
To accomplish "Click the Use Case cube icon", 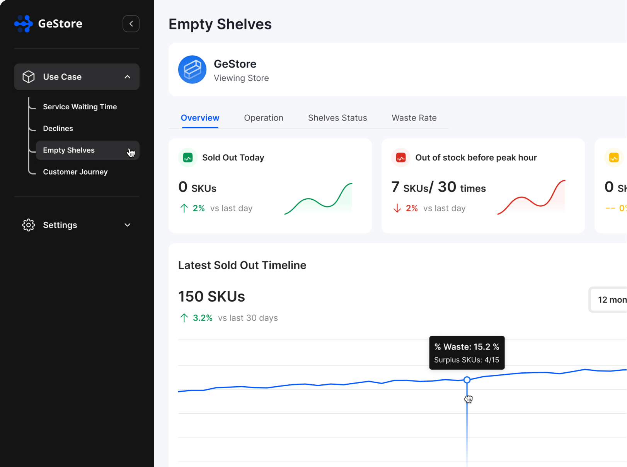I will pos(29,77).
